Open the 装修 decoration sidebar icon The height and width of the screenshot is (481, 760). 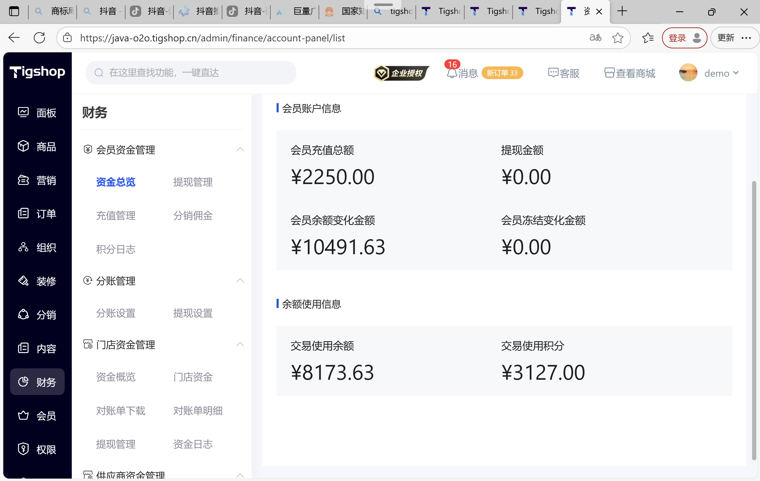tap(23, 281)
